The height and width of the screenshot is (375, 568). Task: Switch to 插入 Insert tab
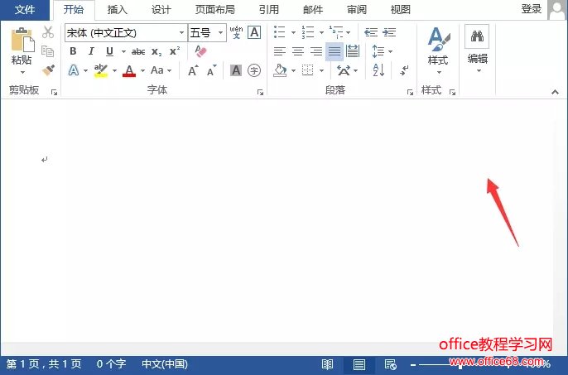[118, 9]
